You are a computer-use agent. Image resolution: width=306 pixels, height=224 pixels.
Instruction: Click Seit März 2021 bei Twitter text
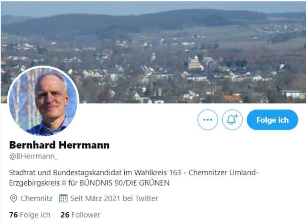(114, 198)
